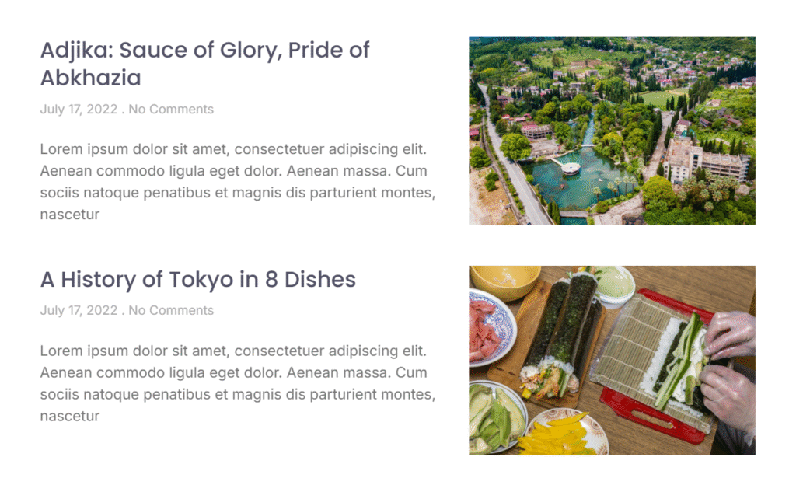Open "A History of Tokyo in 8 Dishes" post
The height and width of the screenshot is (485, 796).
[x=197, y=280]
